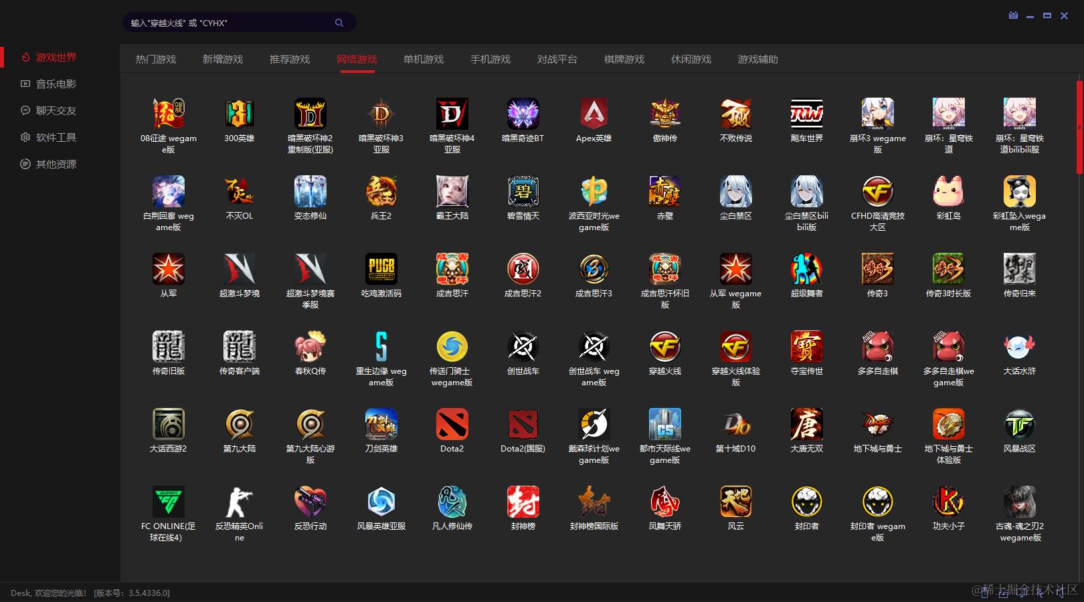Open the 吃鸡激活码 PUBG icon

(x=381, y=269)
